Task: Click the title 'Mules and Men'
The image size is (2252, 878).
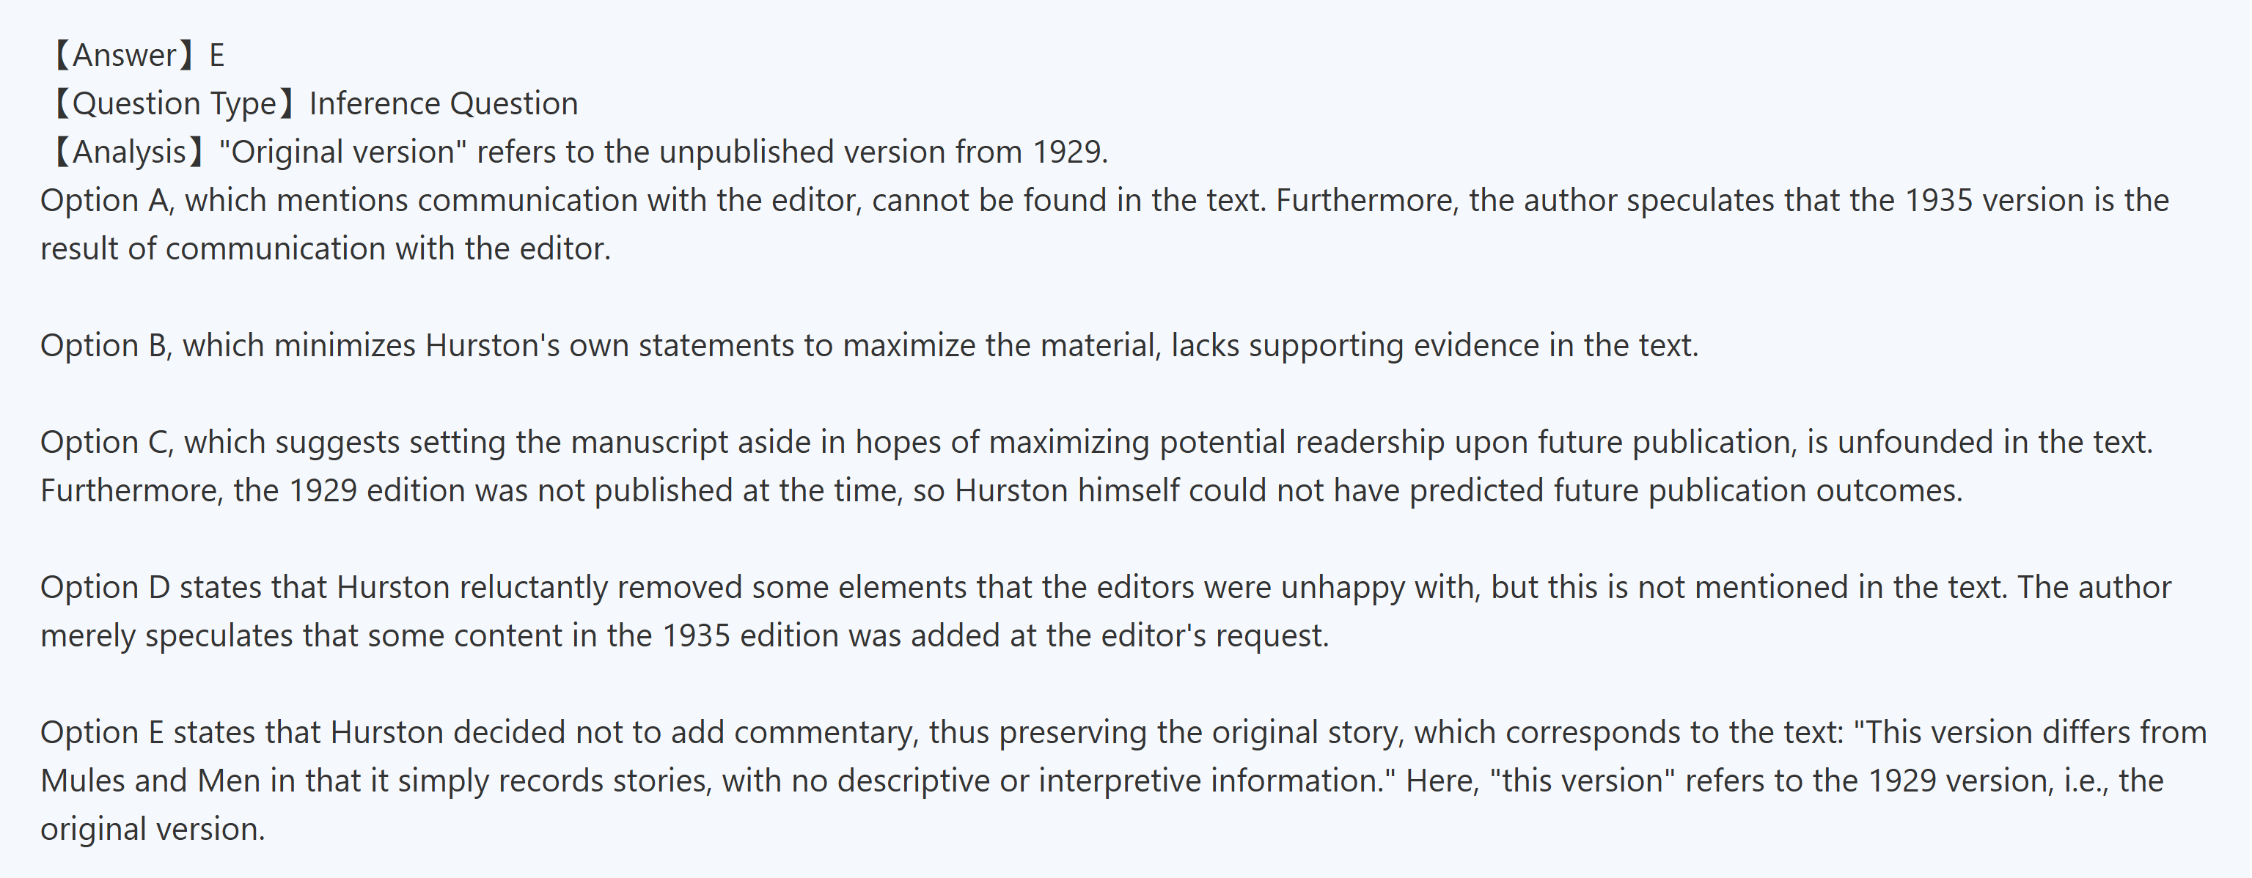Action: coord(150,781)
